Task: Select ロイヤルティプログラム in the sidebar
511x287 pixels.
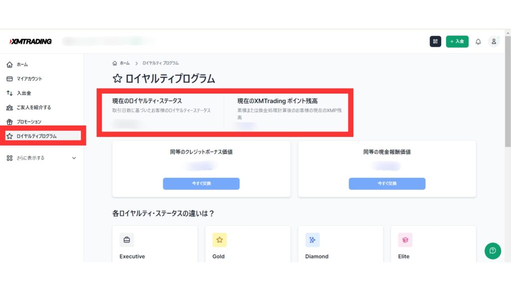Action: click(x=36, y=136)
